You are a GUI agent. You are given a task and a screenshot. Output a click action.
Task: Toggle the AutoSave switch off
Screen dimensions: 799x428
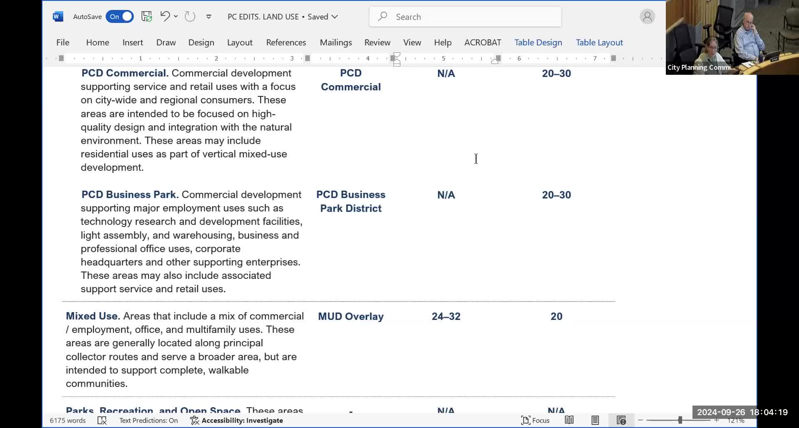(119, 17)
